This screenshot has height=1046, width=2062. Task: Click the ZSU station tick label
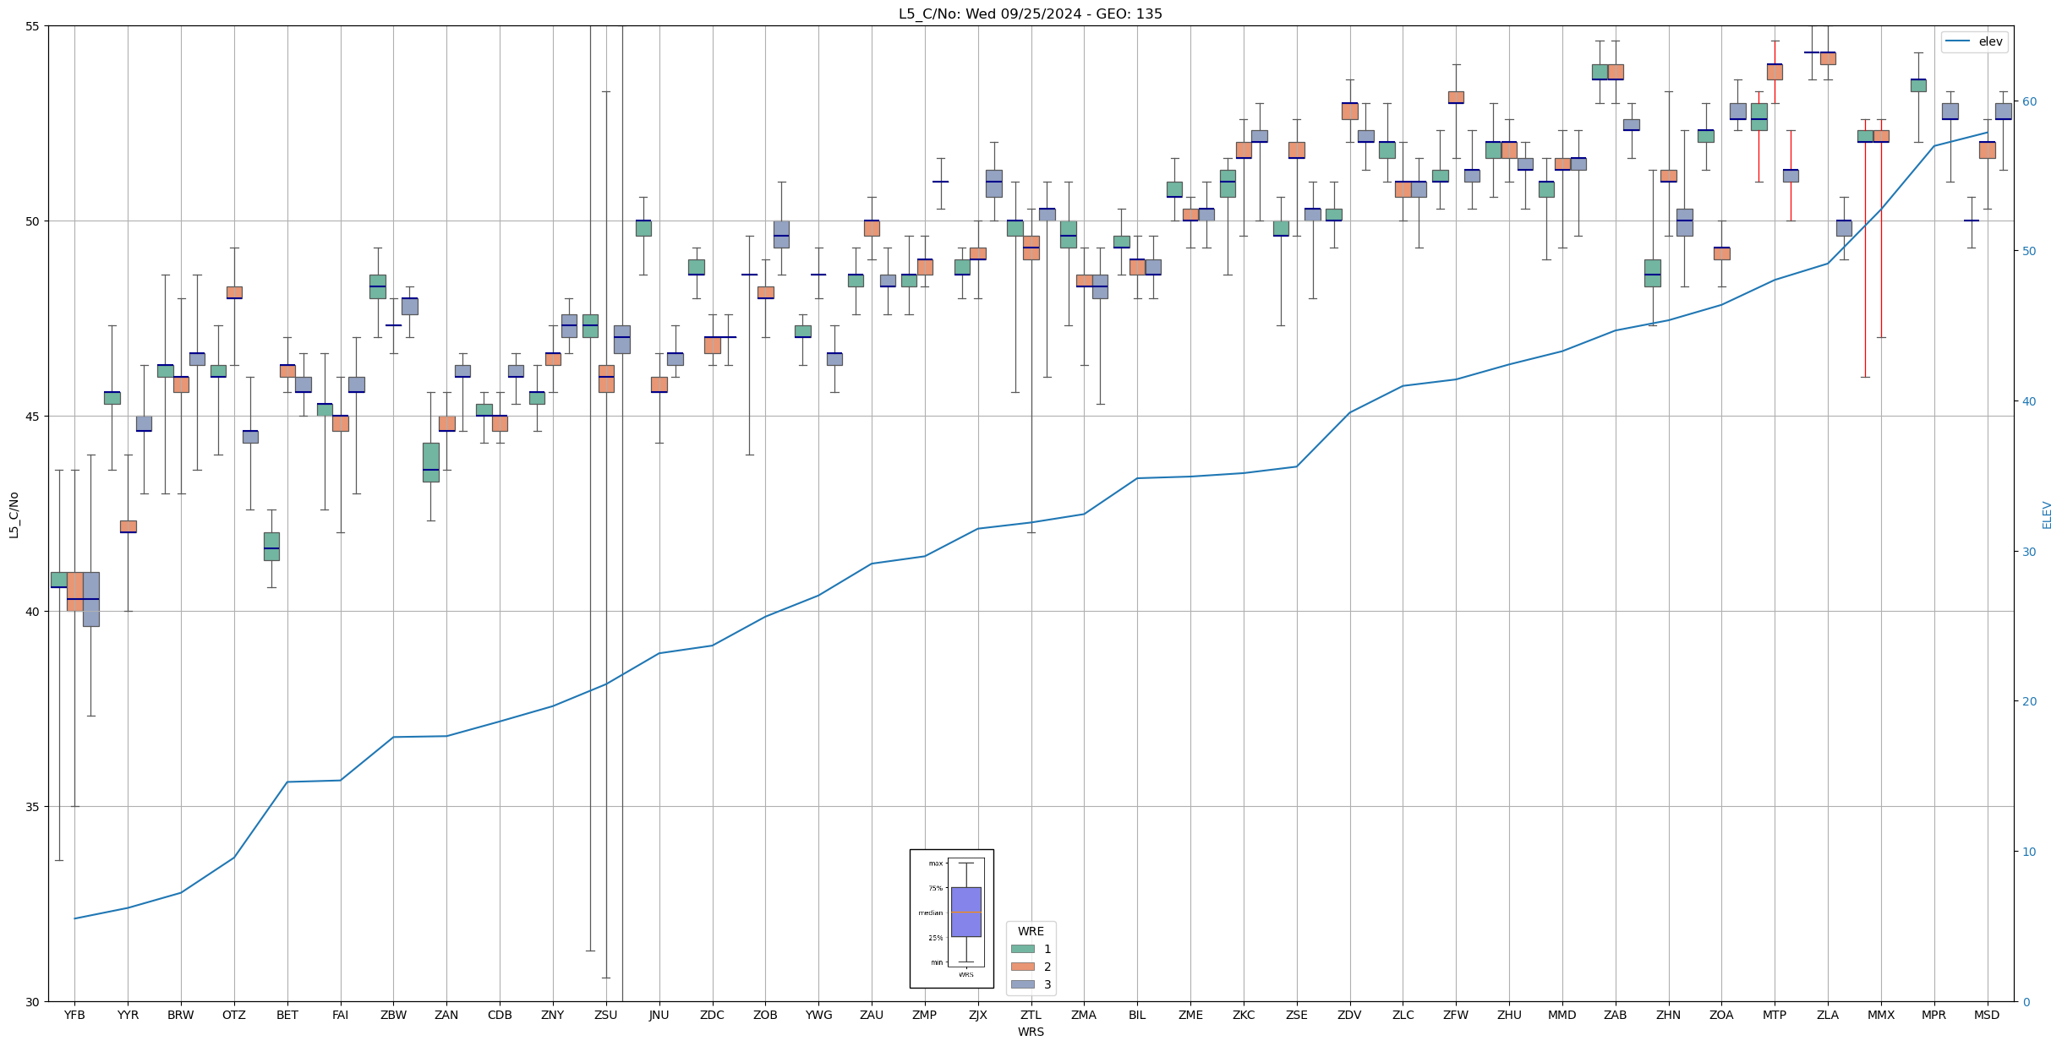pyautogui.click(x=605, y=1015)
